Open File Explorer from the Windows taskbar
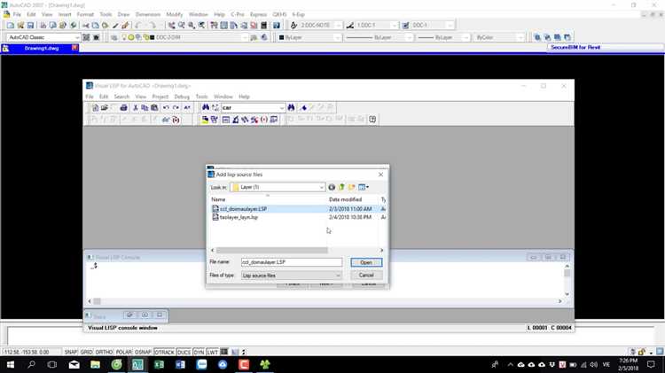This screenshot has height=373, width=665. (95, 364)
